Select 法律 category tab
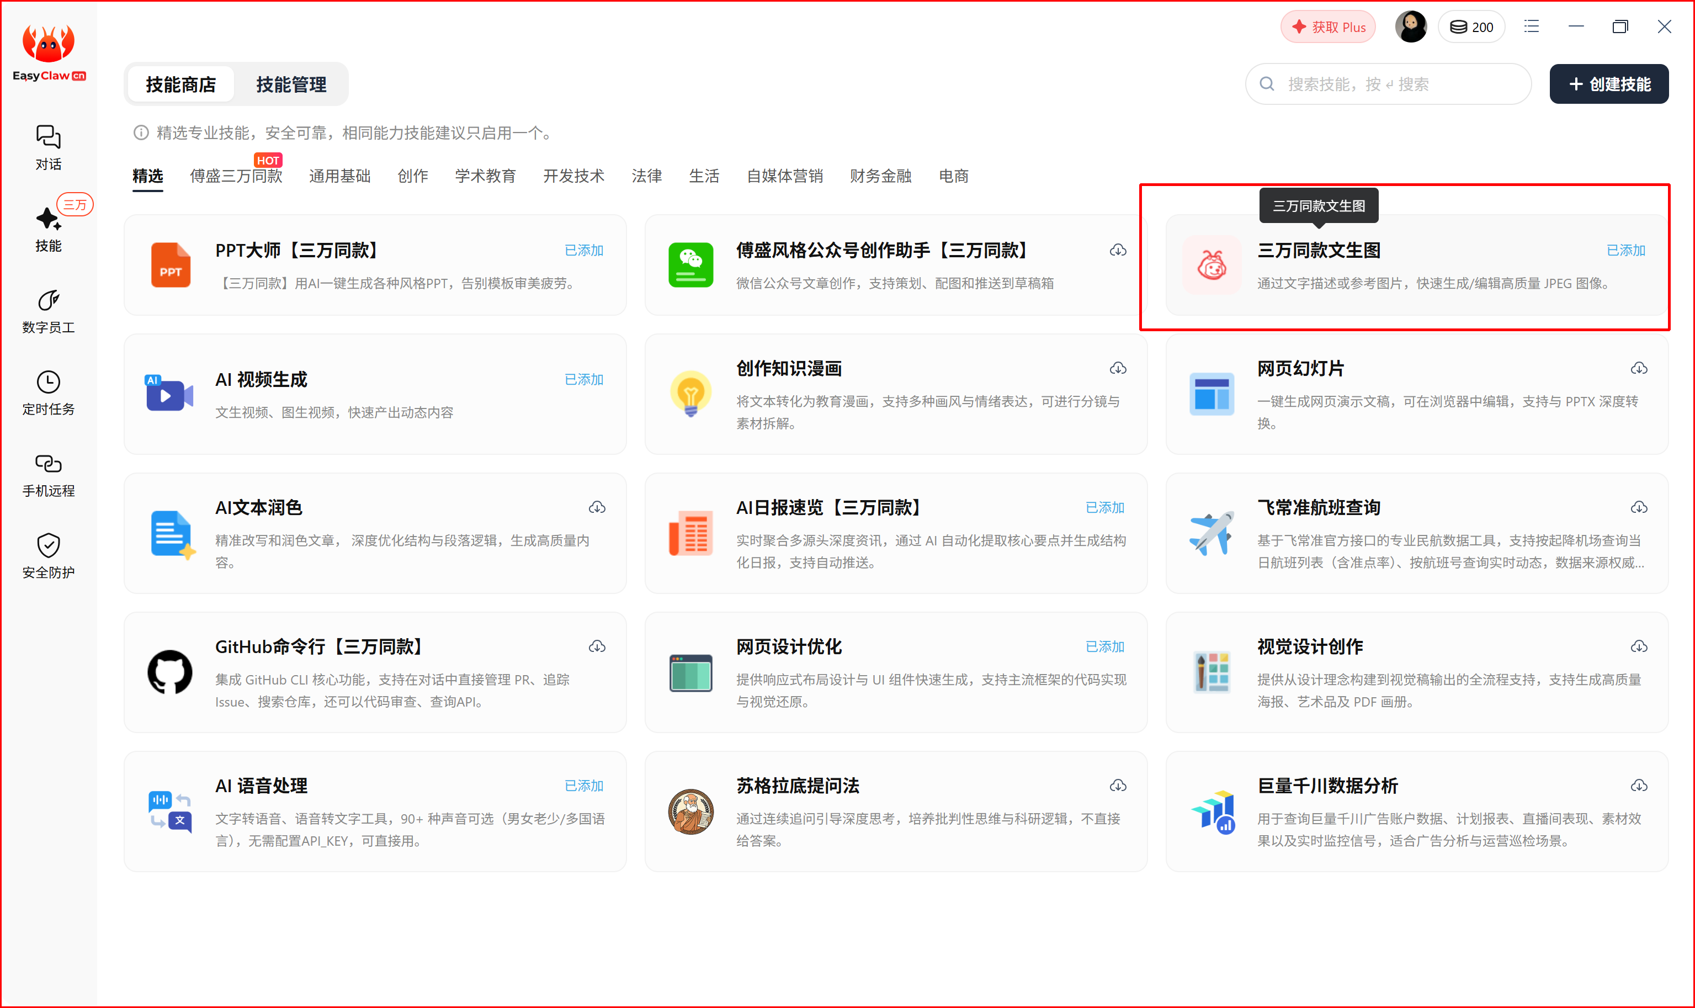 click(x=646, y=177)
